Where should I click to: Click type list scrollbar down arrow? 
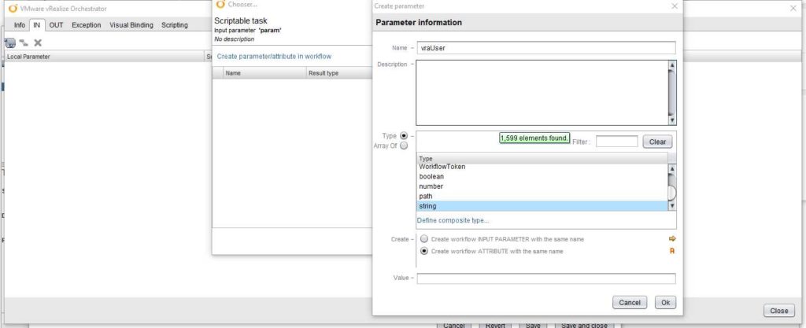(x=672, y=206)
